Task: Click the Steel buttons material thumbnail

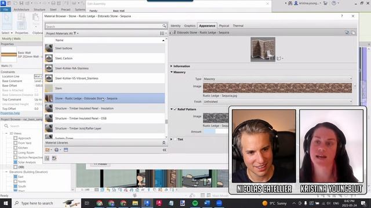Action: (49, 48)
